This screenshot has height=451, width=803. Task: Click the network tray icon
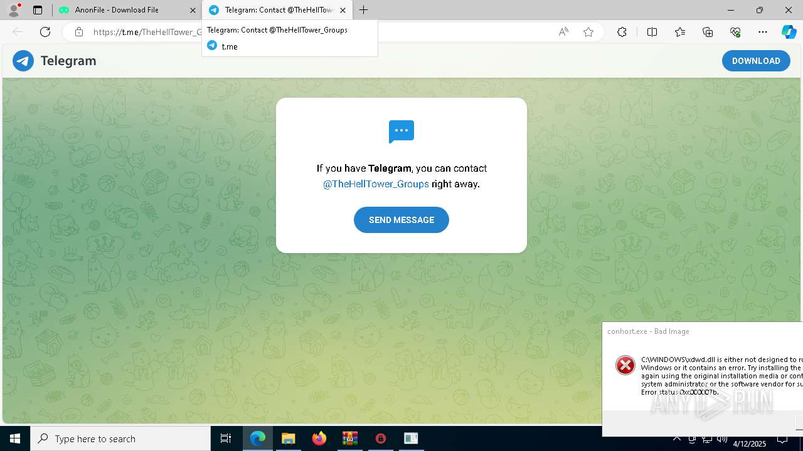[707, 438]
